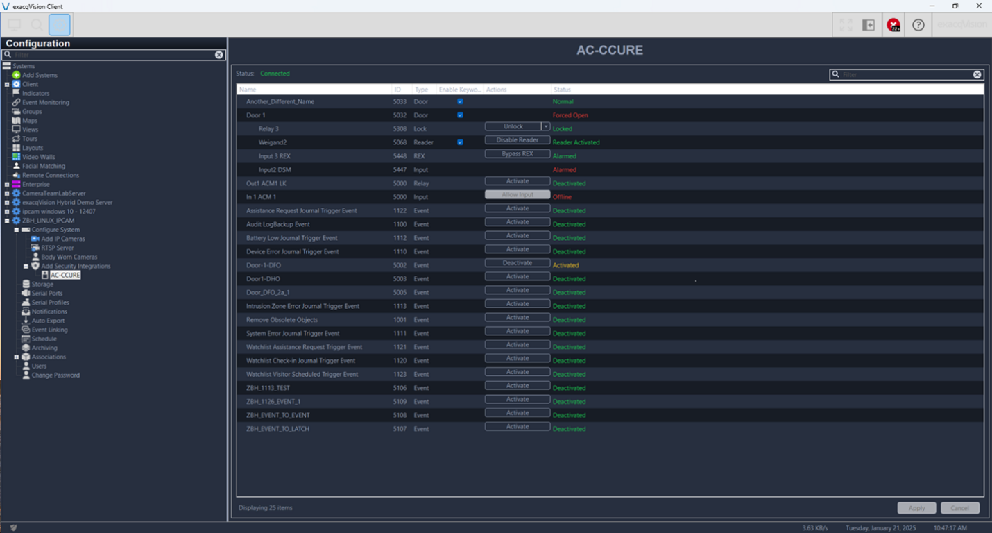Toggle Enable Keyword checkbox for Weigand2 reader
Screen dimensions: 992x533
[460, 142]
